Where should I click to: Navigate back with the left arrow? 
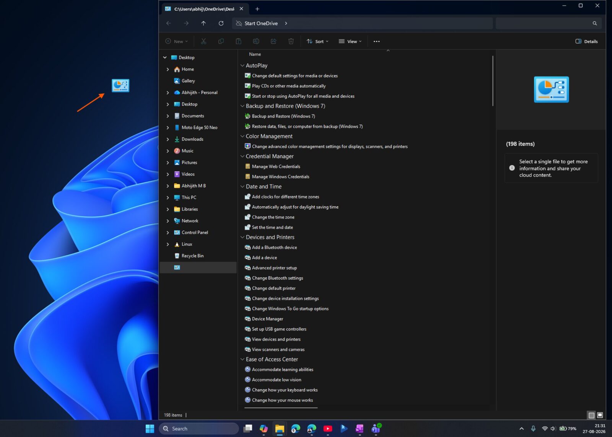pyautogui.click(x=169, y=23)
